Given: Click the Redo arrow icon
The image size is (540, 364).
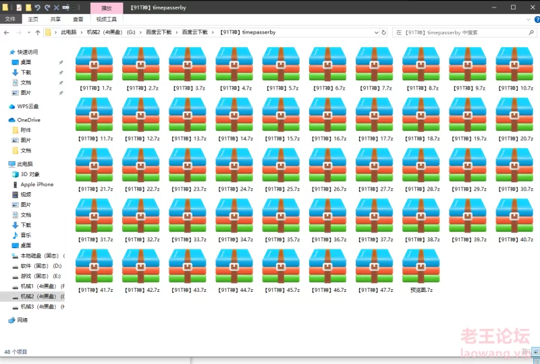Looking at the screenshot, I should (x=47, y=7).
